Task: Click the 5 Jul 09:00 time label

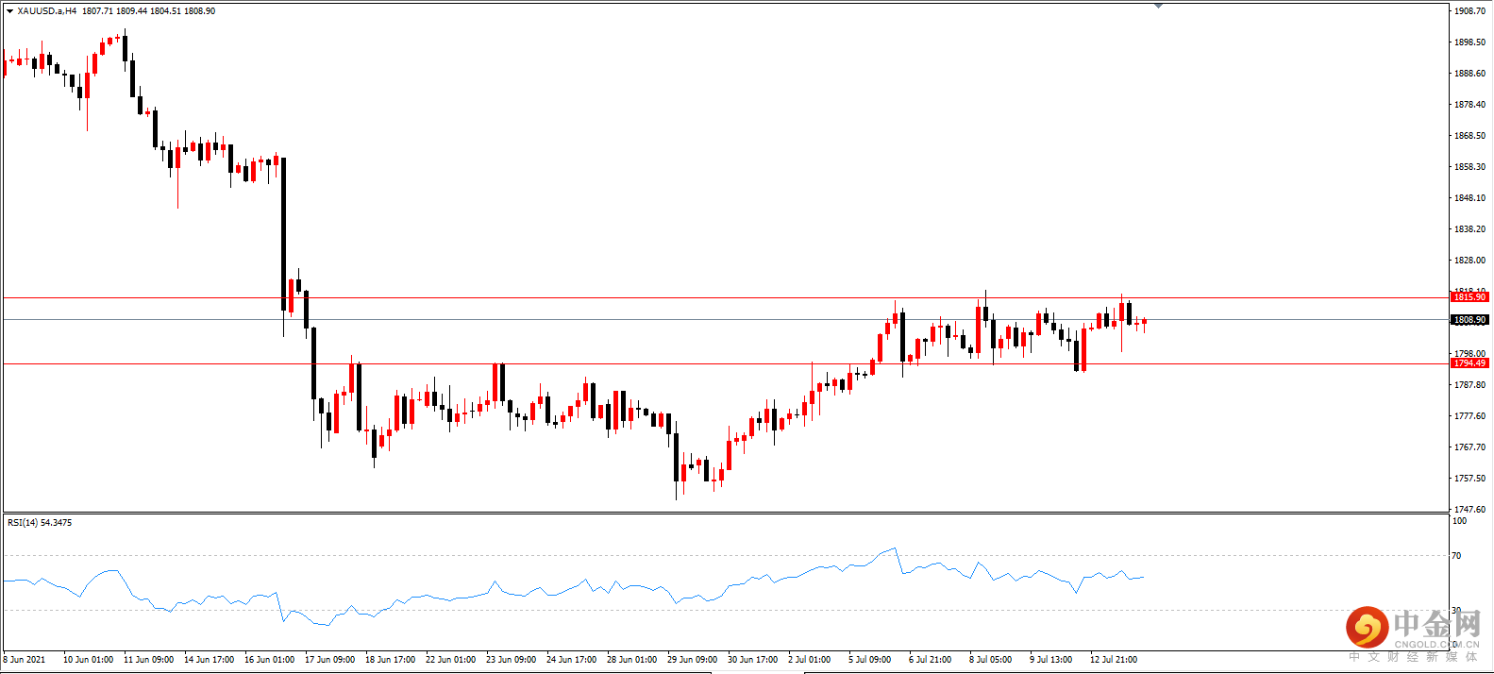Action: coord(869,660)
